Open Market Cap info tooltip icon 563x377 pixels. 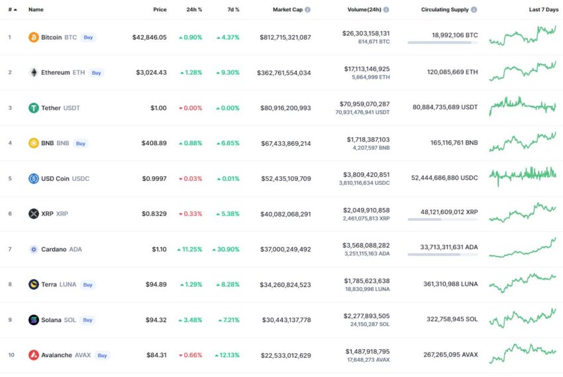pos(308,10)
